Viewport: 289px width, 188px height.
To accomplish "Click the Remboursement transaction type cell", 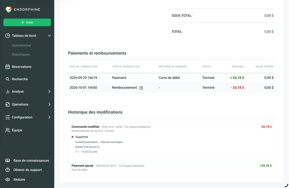I will (124, 88).
